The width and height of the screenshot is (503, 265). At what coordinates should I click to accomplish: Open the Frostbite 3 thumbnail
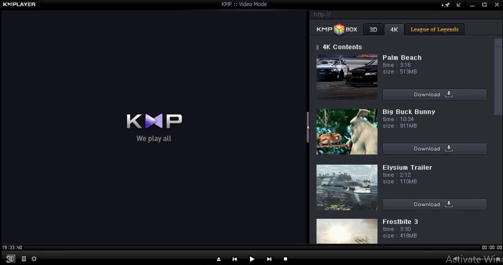[x=347, y=231]
